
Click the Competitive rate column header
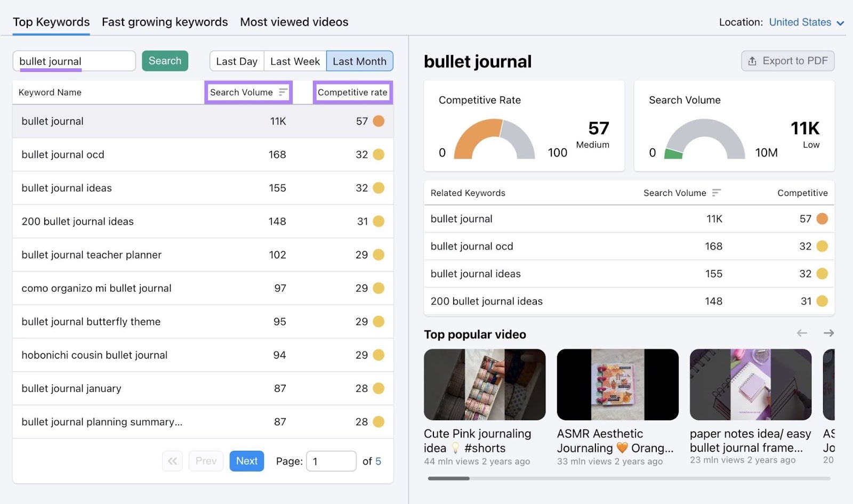352,92
